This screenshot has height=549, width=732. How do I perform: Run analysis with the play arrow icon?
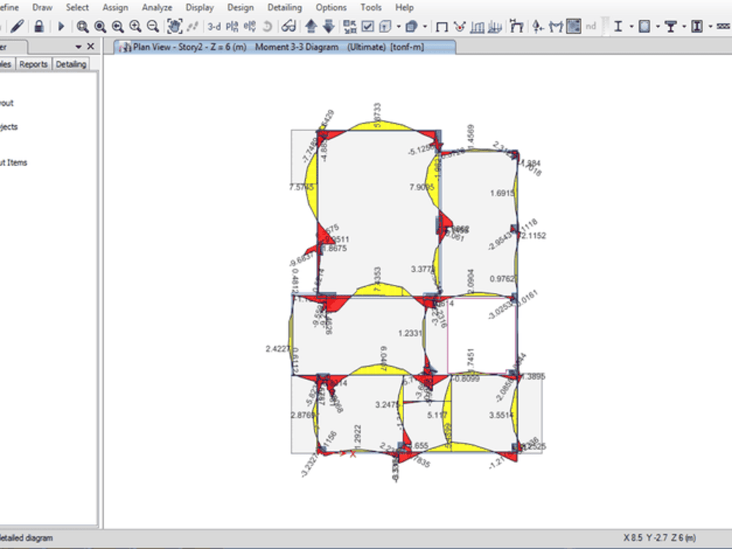61,26
